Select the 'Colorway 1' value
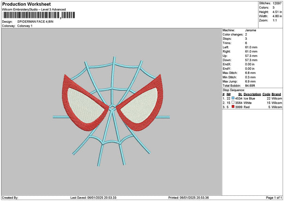 coord(25,26)
